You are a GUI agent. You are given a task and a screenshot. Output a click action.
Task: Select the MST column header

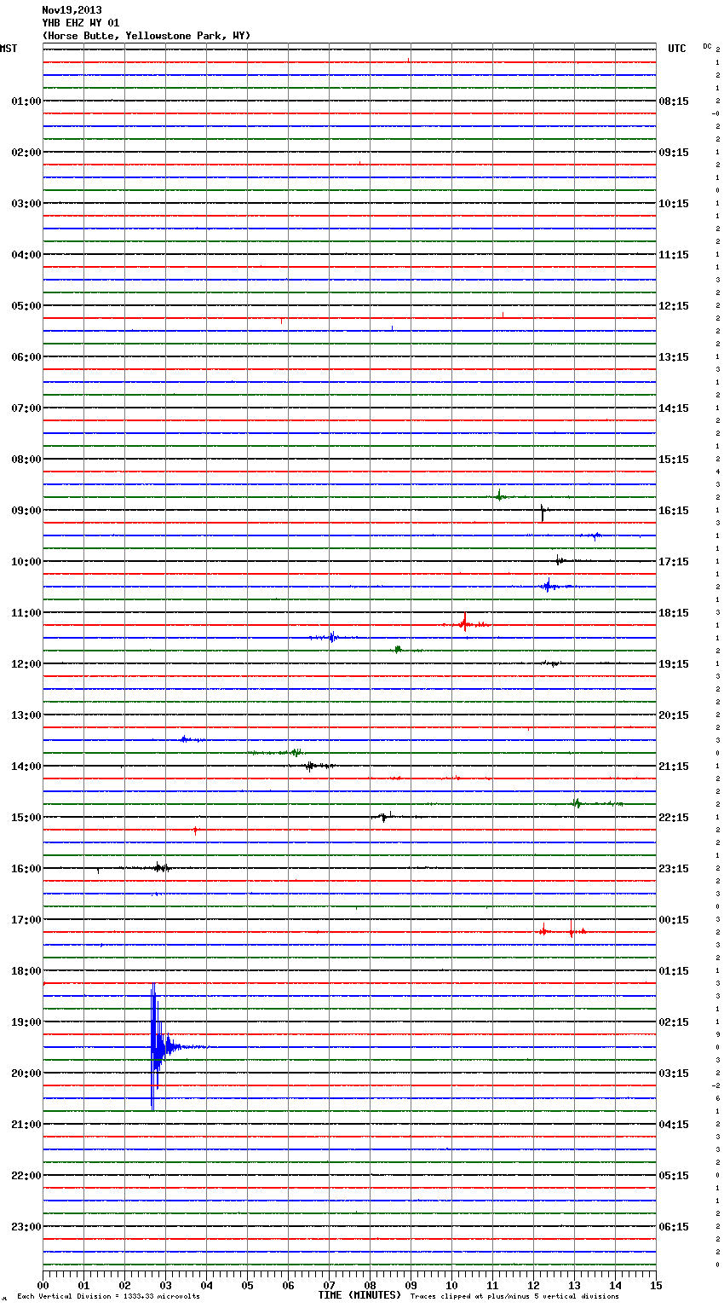pyautogui.click(x=9, y=49)
